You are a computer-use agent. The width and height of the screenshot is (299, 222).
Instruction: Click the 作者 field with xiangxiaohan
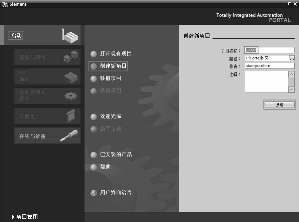[x=269, y=66]
